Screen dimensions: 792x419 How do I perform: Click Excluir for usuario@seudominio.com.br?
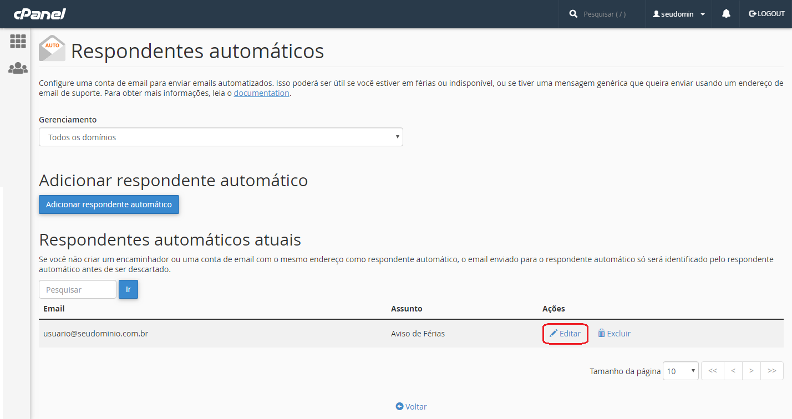614,334
